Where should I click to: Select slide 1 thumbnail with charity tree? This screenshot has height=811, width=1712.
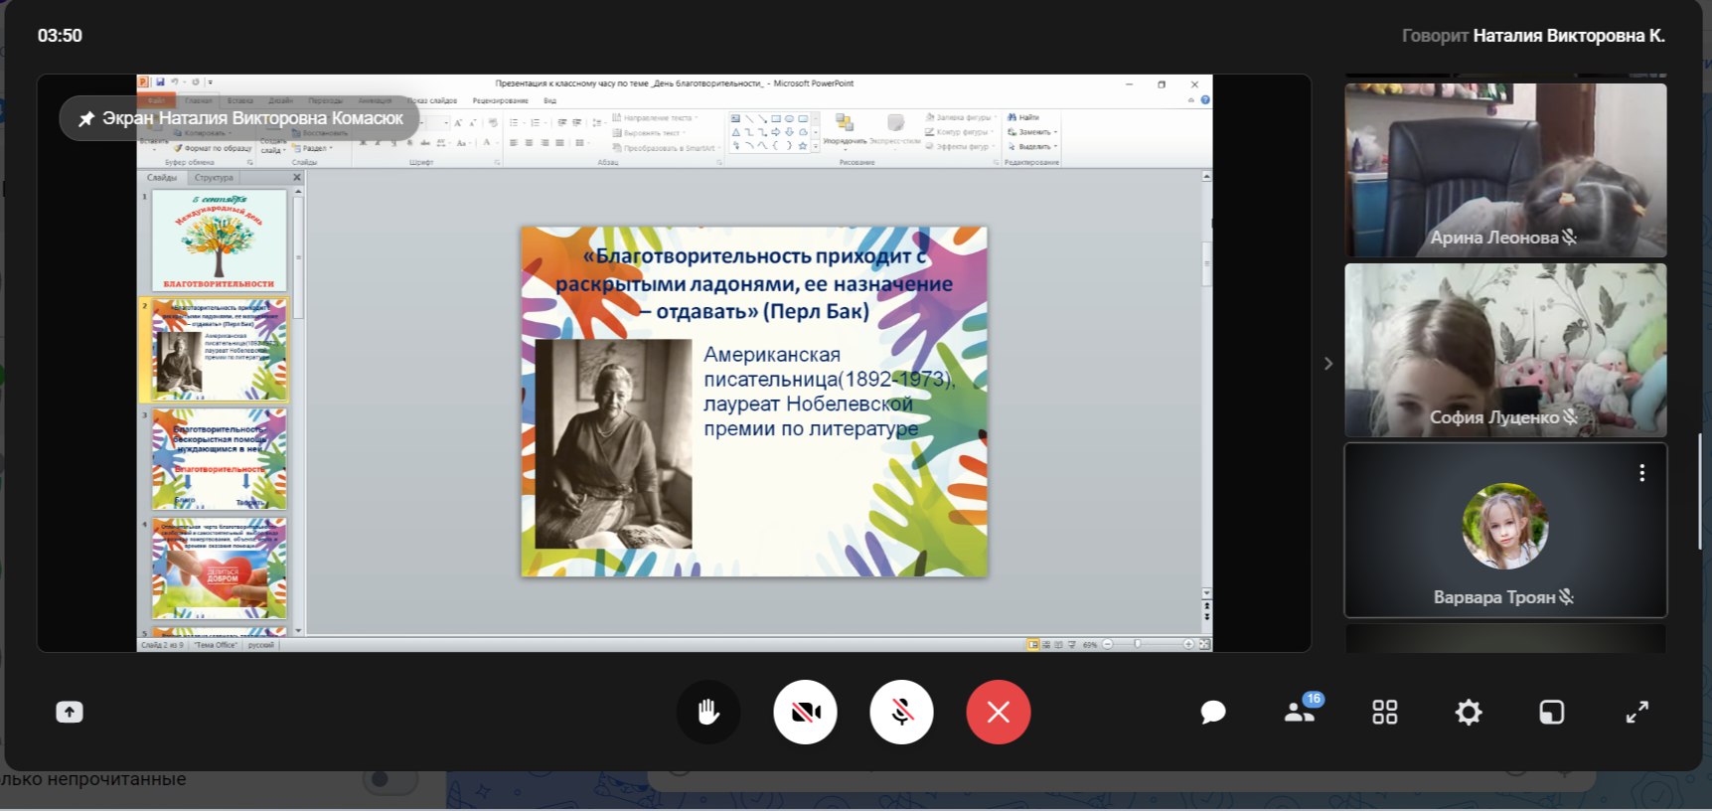pyautogui.click(x=219, y=241)
